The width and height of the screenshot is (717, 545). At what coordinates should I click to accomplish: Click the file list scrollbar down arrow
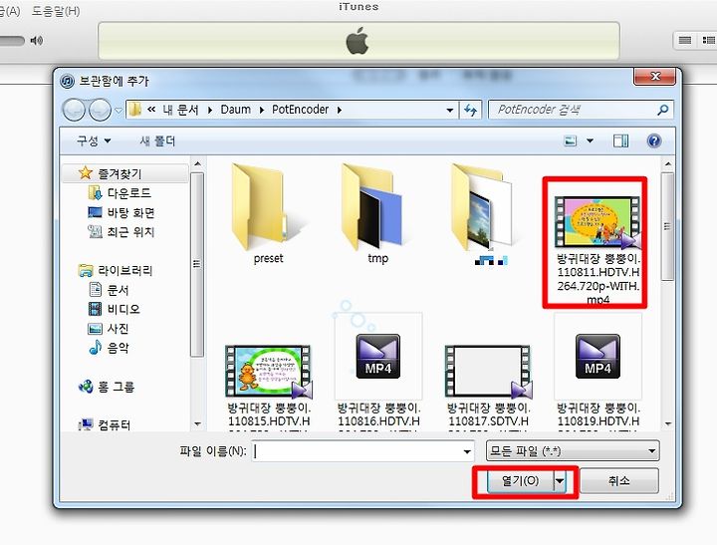coord(668,423)
